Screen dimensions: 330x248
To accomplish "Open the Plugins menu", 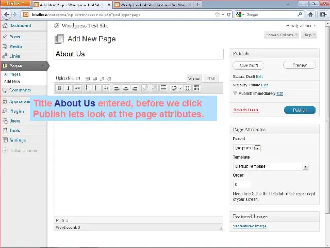I will (17, 111).
